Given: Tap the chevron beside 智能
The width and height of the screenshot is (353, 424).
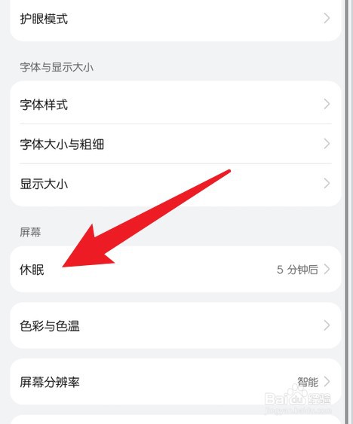Looking at the screenshot, I should [327, 382].
